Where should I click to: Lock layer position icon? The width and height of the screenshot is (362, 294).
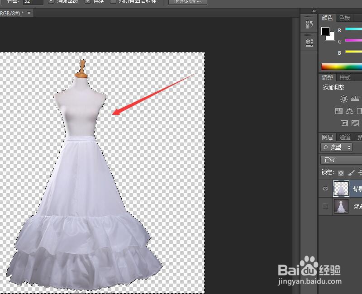coord(360,172)
